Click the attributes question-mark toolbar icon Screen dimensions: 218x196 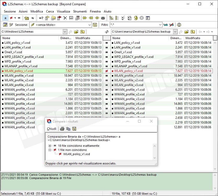pos(77,18)
